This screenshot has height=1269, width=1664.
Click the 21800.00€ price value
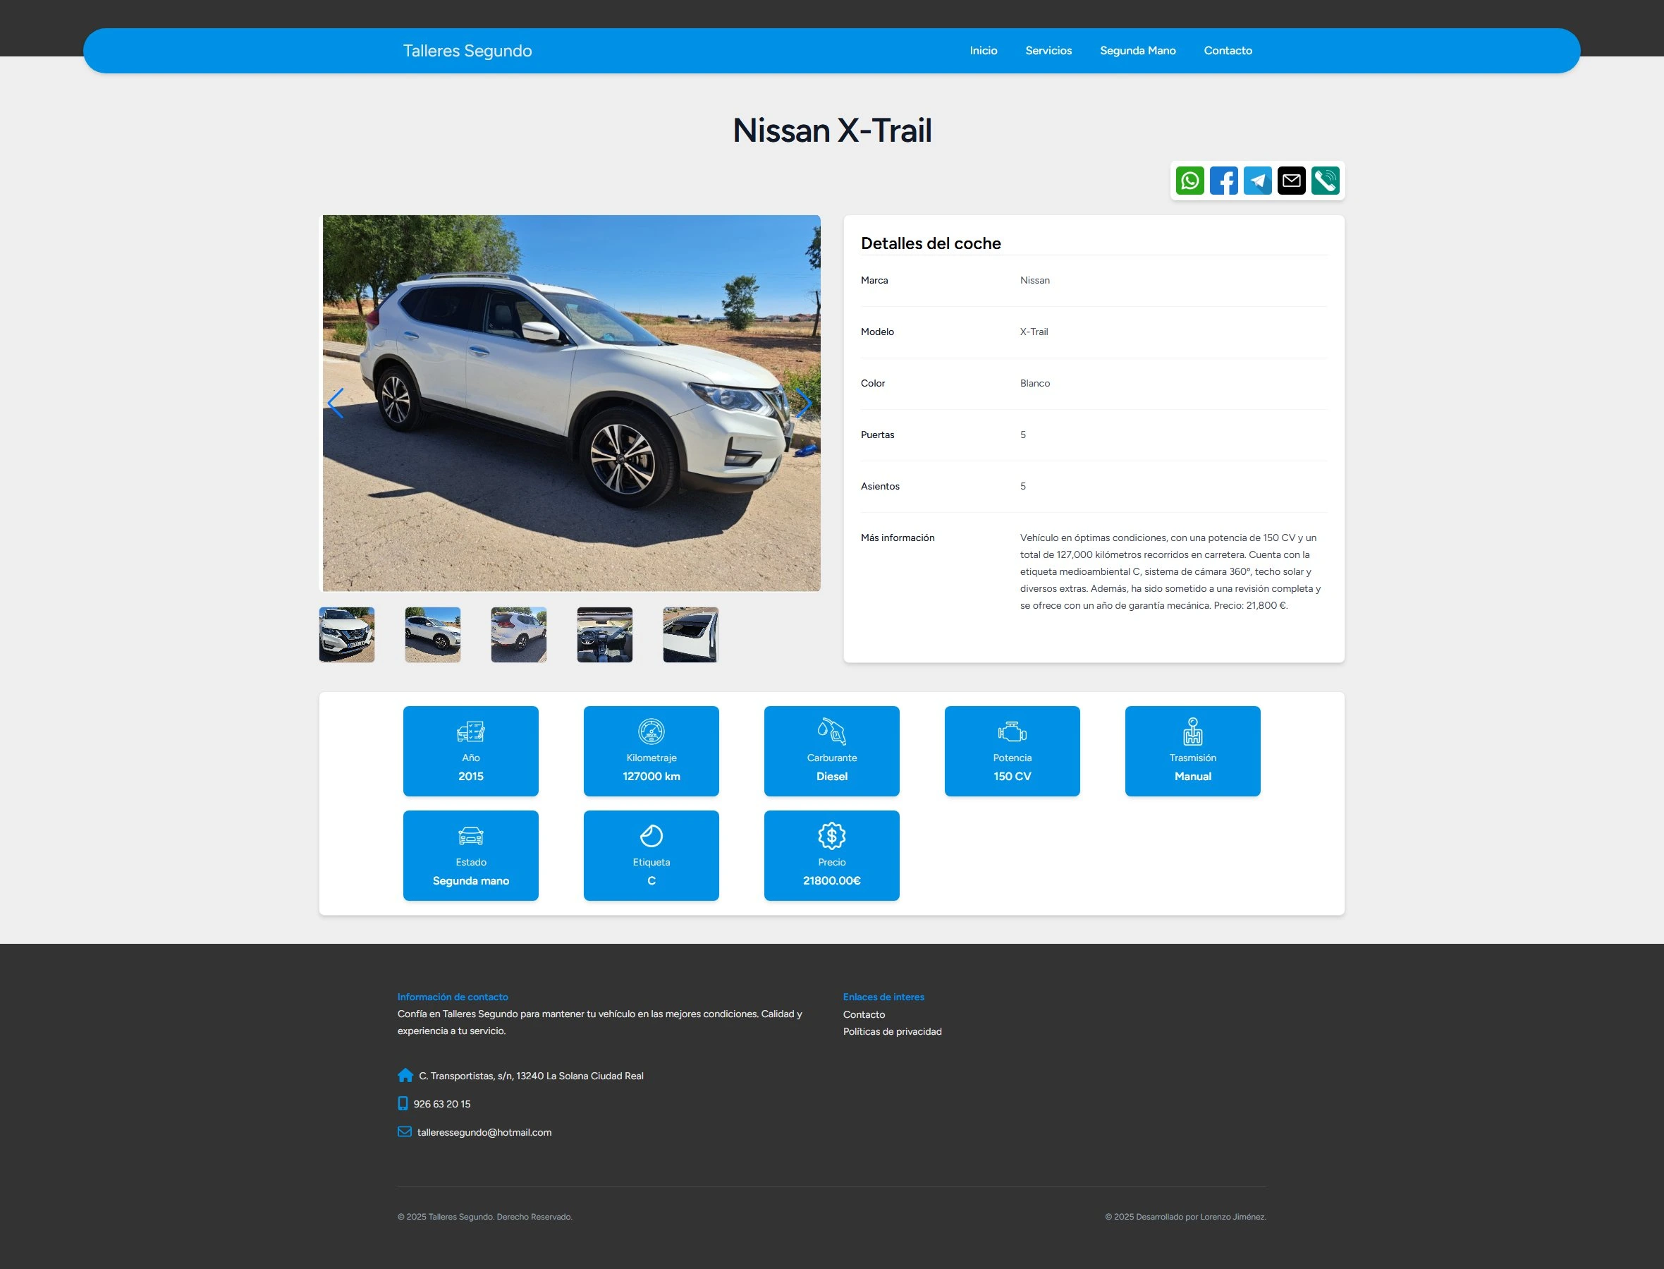(x=832, y=881)
